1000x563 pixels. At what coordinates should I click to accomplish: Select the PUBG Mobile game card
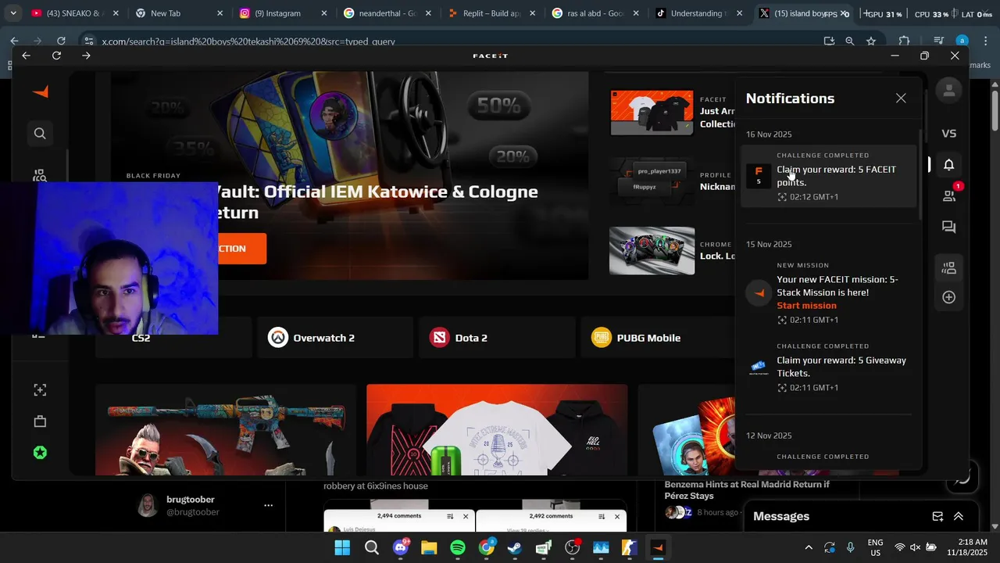coord(659,338)
